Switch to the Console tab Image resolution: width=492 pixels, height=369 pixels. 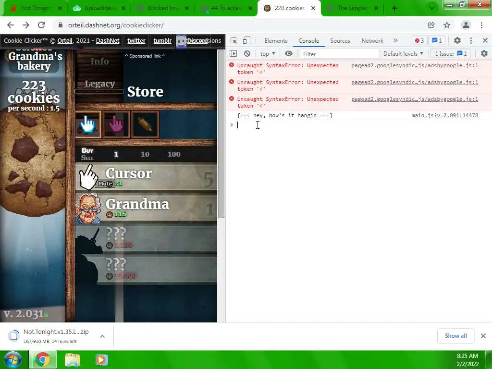309,41
